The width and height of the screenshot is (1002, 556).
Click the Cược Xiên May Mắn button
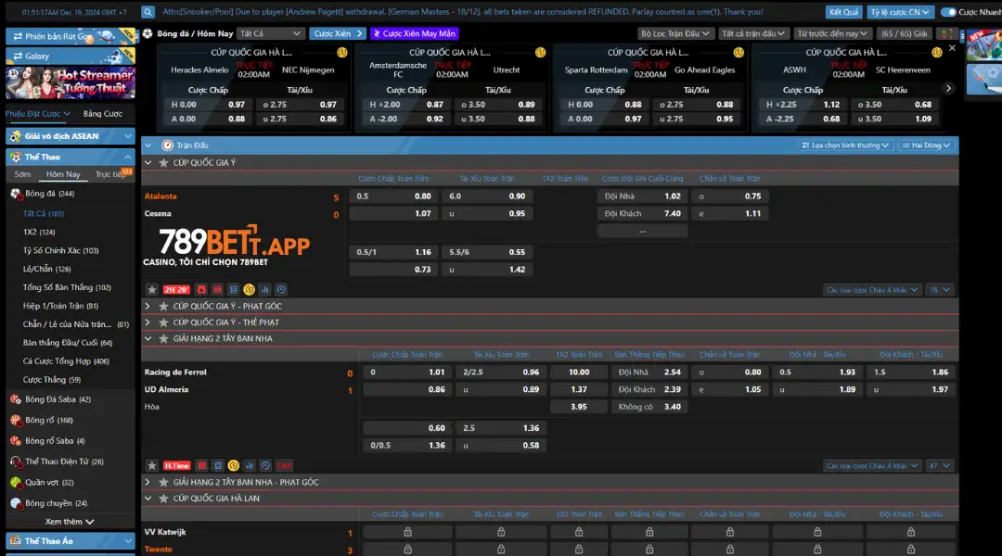point(414,33)
